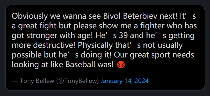The height and width of the screenshot is (96, 210).
Task: Click the em dash before Tony Bellew
Action: pyautogui.click(x=15, y=81)
